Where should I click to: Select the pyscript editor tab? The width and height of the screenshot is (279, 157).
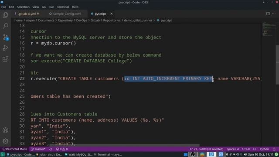[100, 14]
